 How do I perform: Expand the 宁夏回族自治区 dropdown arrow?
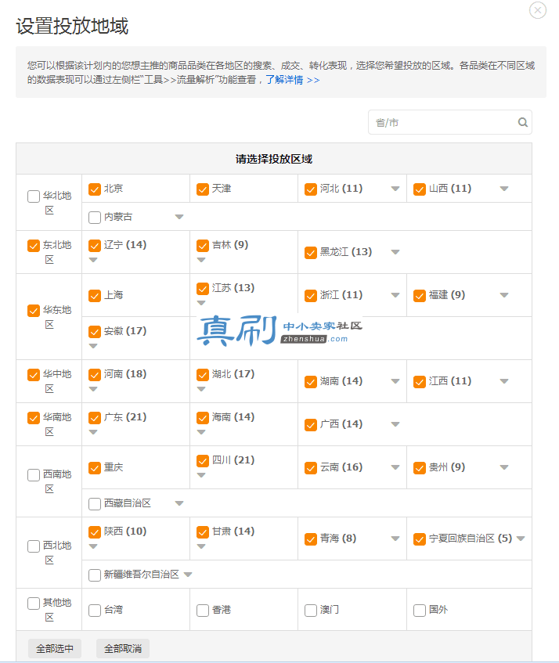pos(521,539)
